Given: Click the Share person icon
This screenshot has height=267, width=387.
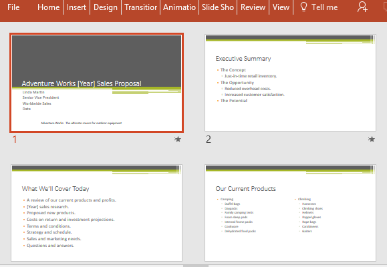Looking at the screenshot, I should (362, 7).
